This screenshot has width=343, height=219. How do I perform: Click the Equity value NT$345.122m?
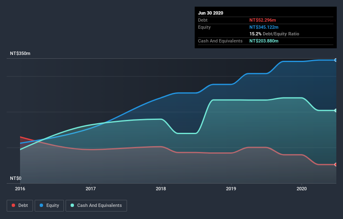[x=264, y=27]
